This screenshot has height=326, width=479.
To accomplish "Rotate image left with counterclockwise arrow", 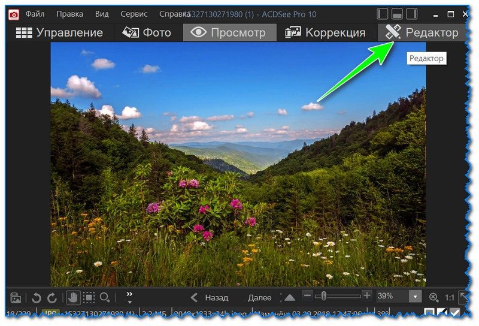I will (37, 297).
